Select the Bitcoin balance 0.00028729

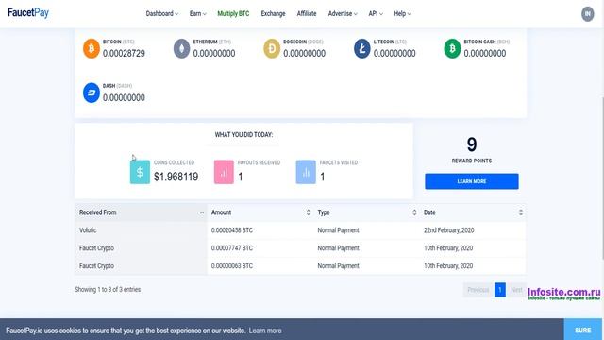pyautogui.click(x=124, y=54)
